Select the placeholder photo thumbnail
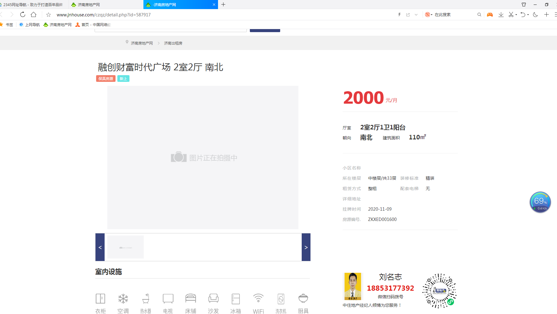557x314 pixels. pyautogui.click(x=126, y=247)
